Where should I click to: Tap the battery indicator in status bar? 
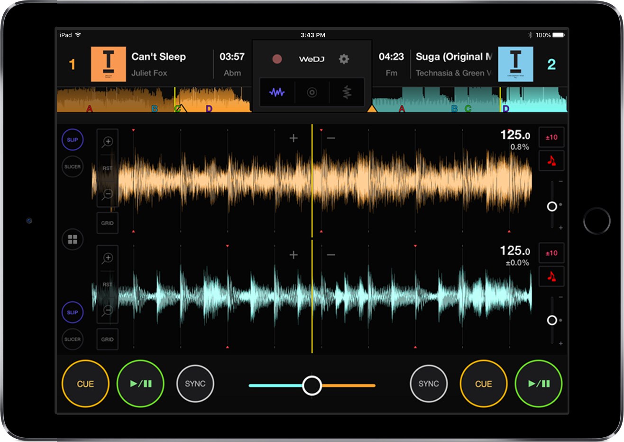pos(559,35)
